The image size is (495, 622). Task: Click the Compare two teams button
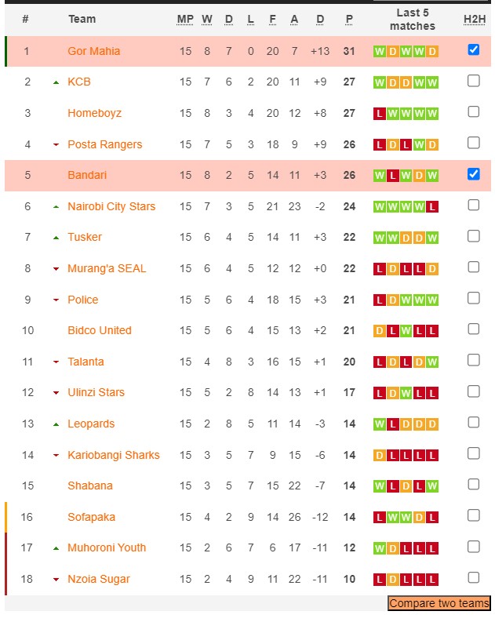click(x=439, y=603)
